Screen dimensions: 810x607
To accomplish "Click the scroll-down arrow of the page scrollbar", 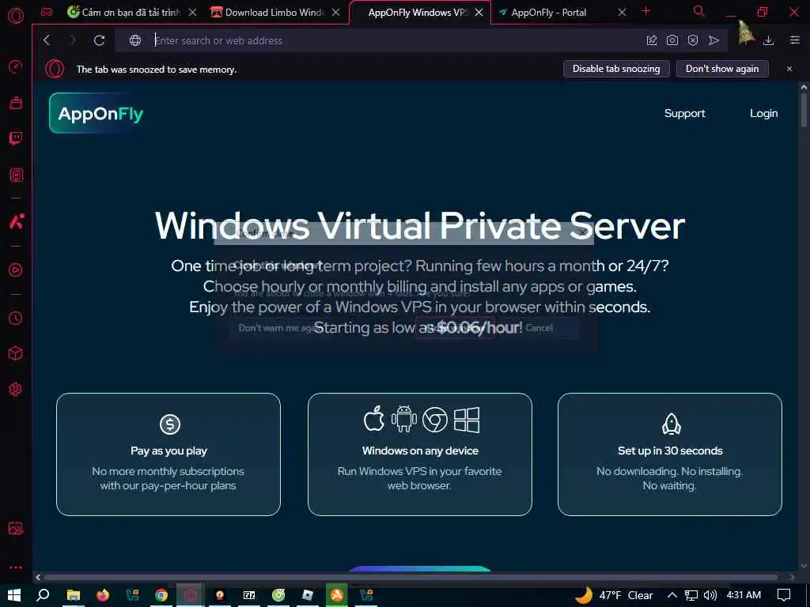I will pos(804,566).
